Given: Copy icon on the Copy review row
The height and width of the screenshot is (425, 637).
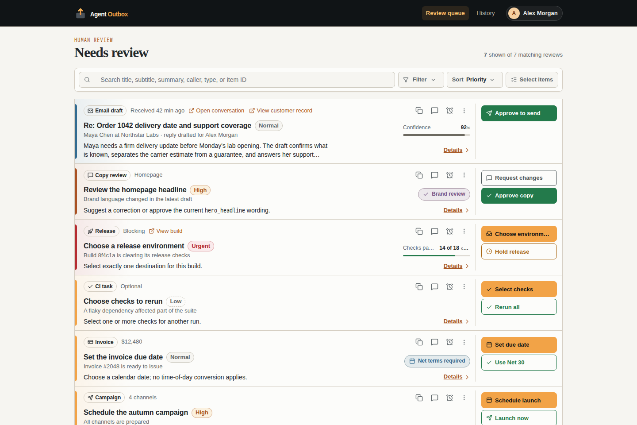Looking at the screenshot, I should pyautogui.click(x=419, y=175).
